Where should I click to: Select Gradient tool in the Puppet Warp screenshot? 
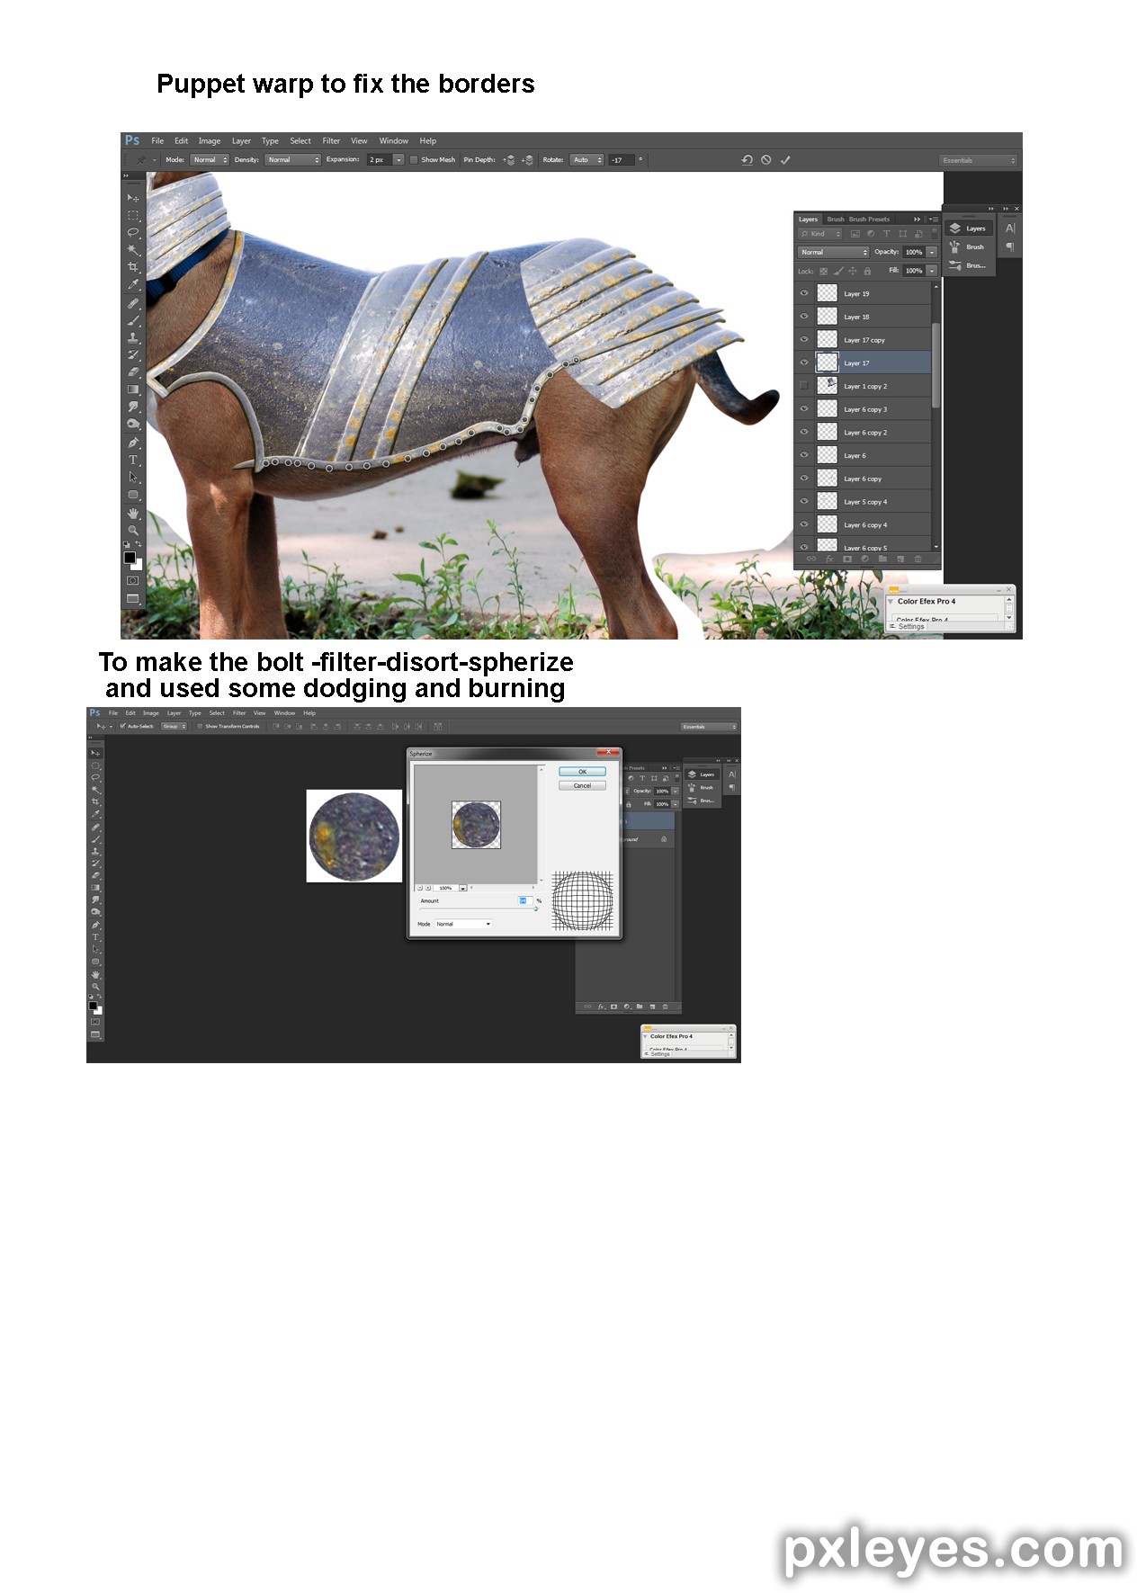(x=132, y=389)
